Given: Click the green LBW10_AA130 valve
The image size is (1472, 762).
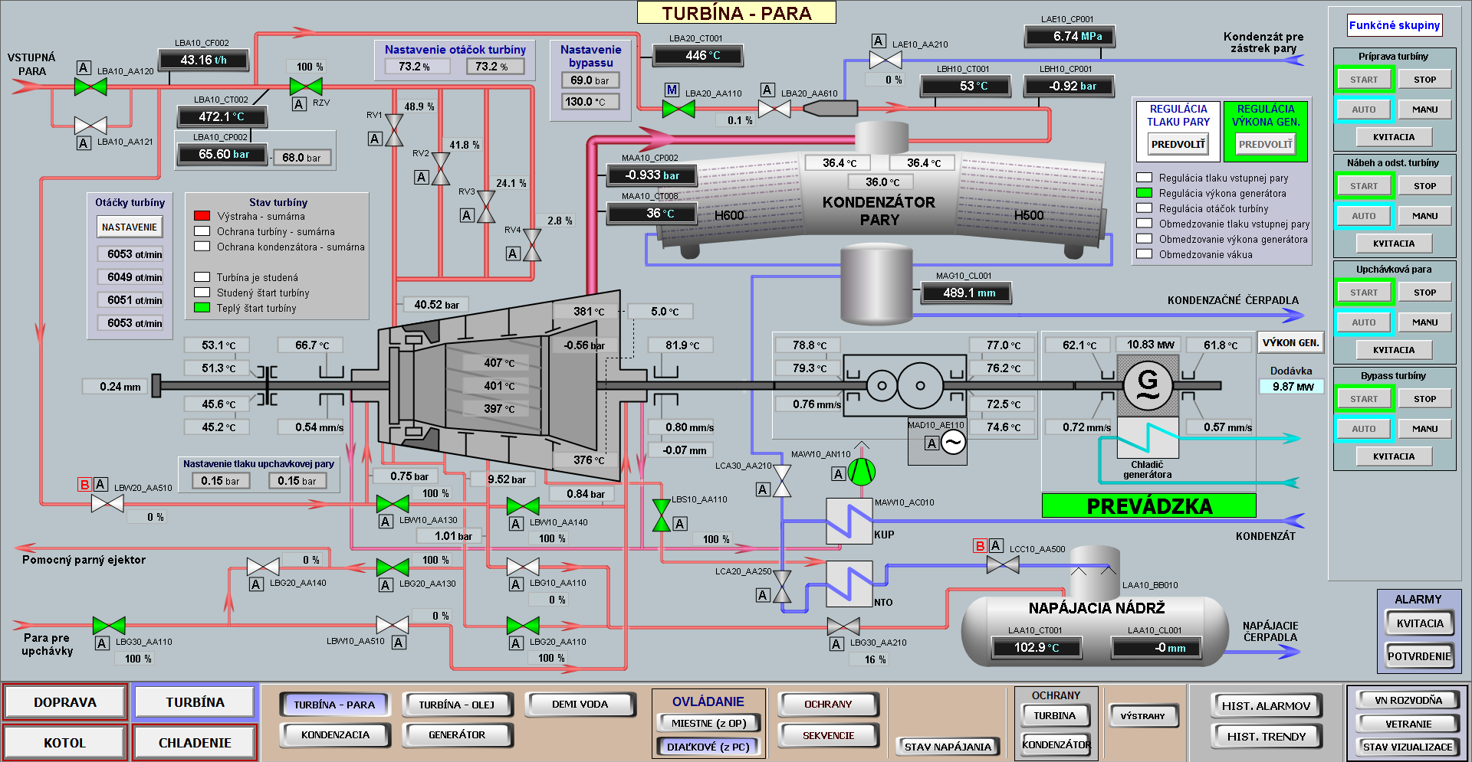Looking at the screenshot, I should [x=393, y=504].
